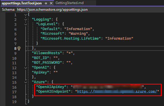
Task: Click the Schema URL input field
Action: tap(90, 10)
